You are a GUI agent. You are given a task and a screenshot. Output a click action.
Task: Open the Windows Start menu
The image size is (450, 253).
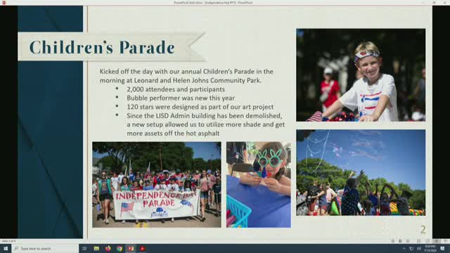point(5,248)
